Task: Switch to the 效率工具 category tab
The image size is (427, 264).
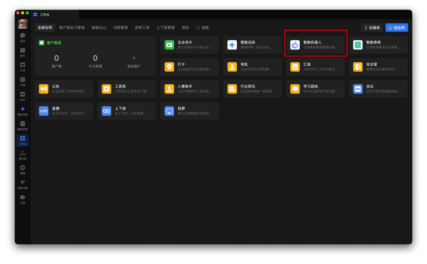Action: tap(142, 27)
